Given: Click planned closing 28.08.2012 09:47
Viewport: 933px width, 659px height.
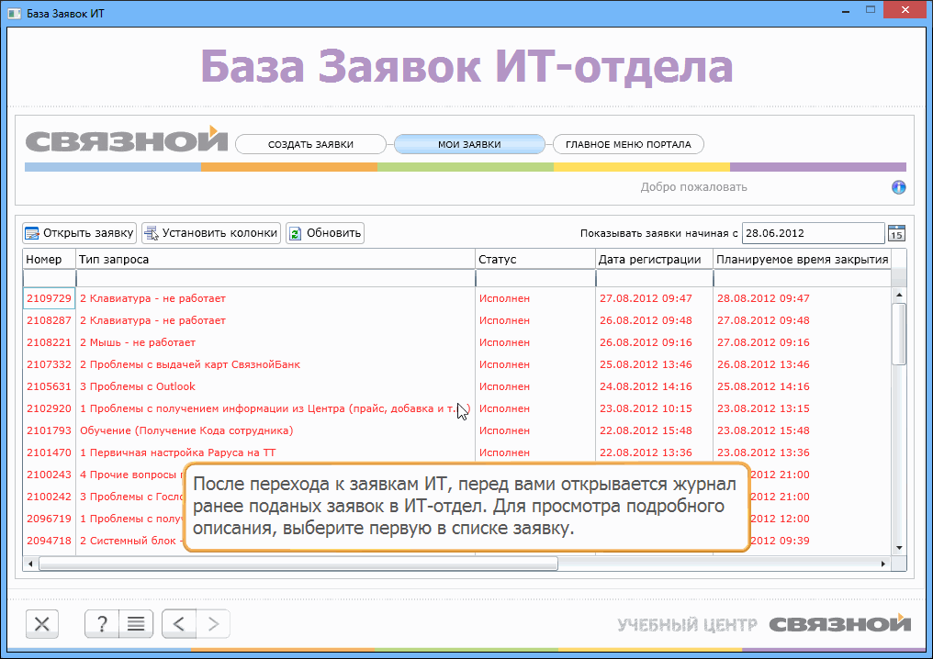Looking at the screenshot, I should (763, 298).
